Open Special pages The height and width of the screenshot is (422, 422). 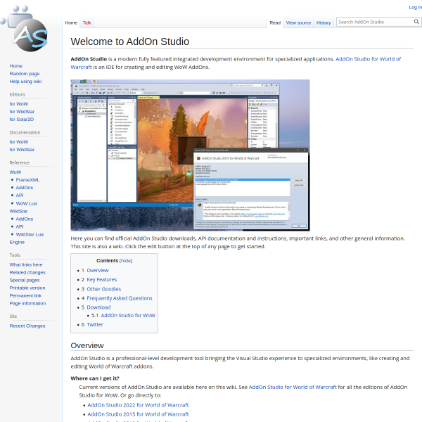(x=25, y=281)
